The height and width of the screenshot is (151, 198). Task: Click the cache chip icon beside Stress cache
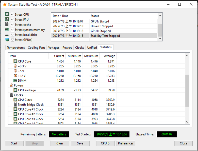pos(7,24)
